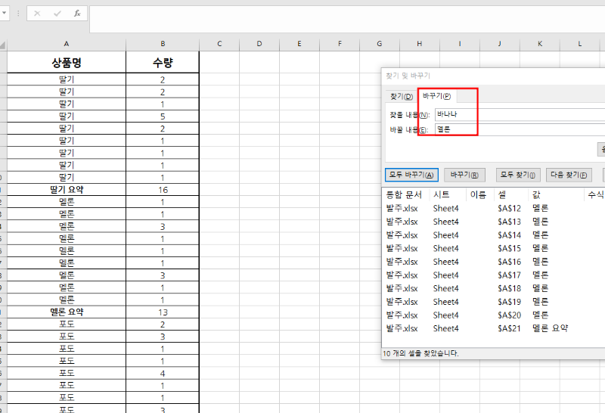The image size is (605, 413).
Task: Select the 멜론 요약 cell in column A
Action: tap(67, 312)
